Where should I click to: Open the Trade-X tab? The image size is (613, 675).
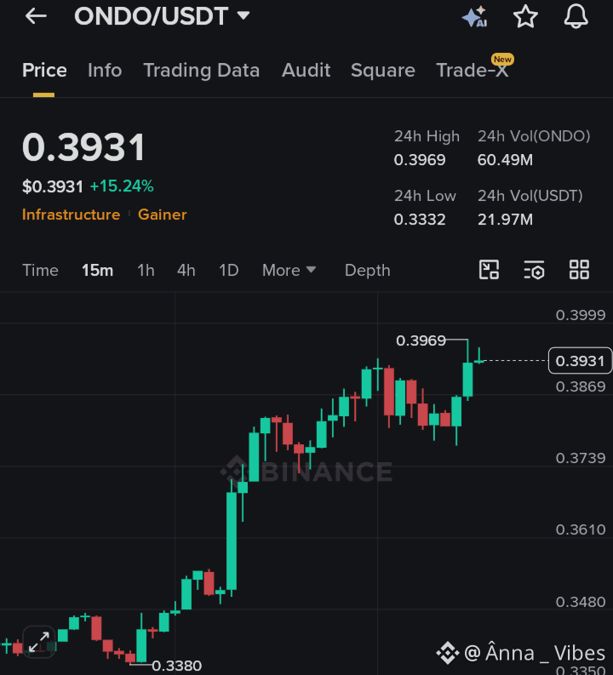coord(473,70)
